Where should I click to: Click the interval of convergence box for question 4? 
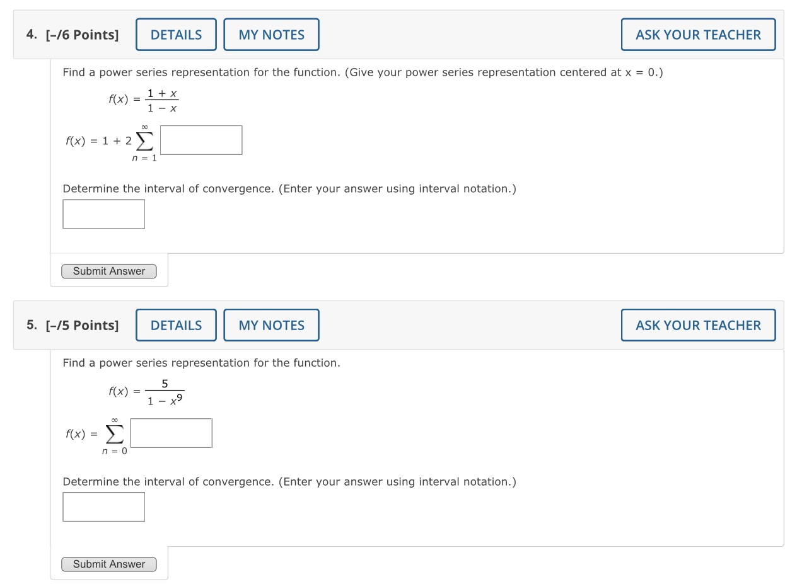103,214
